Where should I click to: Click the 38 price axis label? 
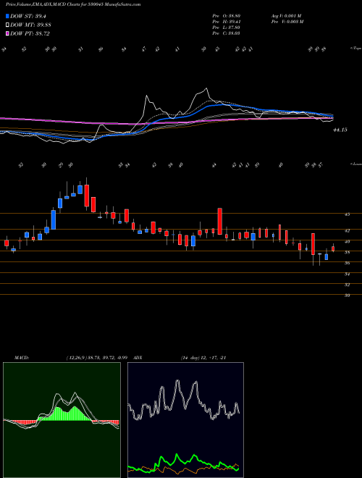point(347,253)
